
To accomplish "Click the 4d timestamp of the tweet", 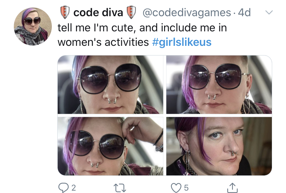I will [x=245, y=12].
